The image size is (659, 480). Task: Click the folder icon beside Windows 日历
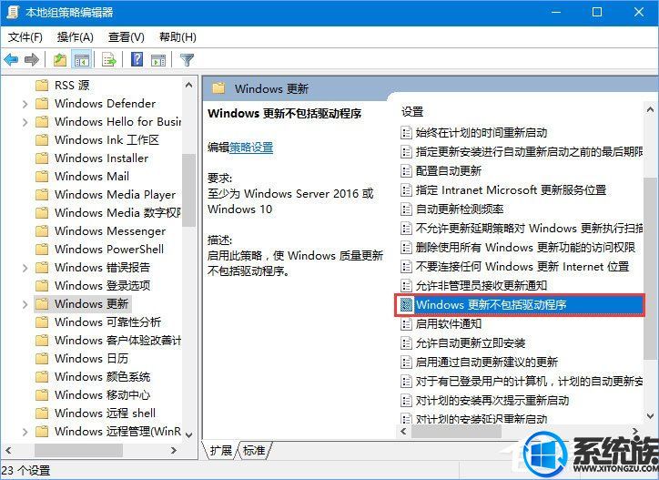tap(42, 359)
